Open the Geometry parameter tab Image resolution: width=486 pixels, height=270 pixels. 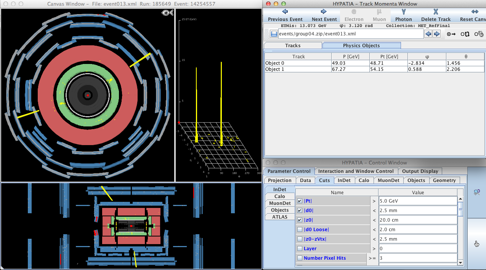point(444,181)
